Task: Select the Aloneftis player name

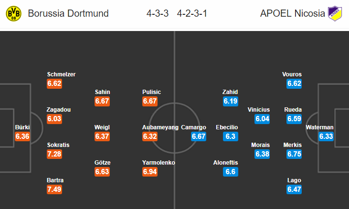Action: [225, 163]
